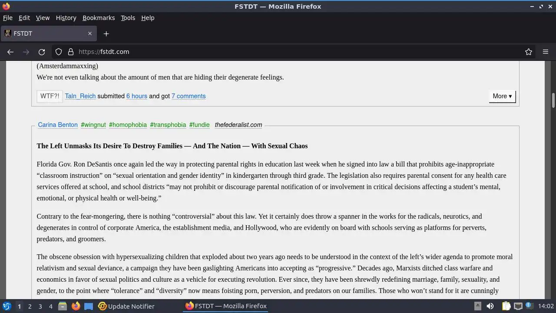
Task: Launch Firefox from the taskbar icon
Action: click(x=76, y=306)
